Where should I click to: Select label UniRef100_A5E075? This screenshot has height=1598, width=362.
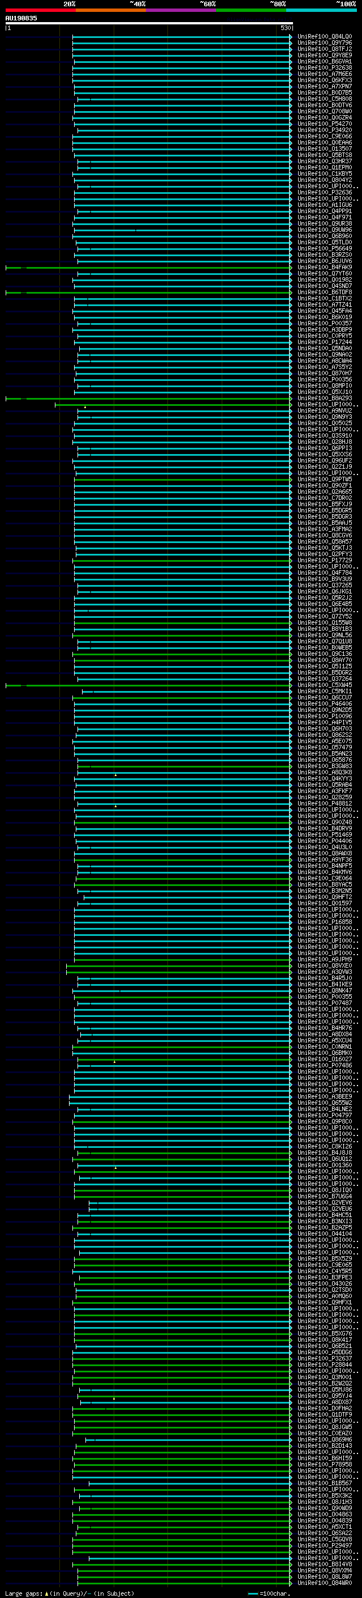click(325, 741)
